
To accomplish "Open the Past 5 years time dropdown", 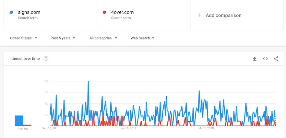I will pyautogui.click(x=63, y=38).
